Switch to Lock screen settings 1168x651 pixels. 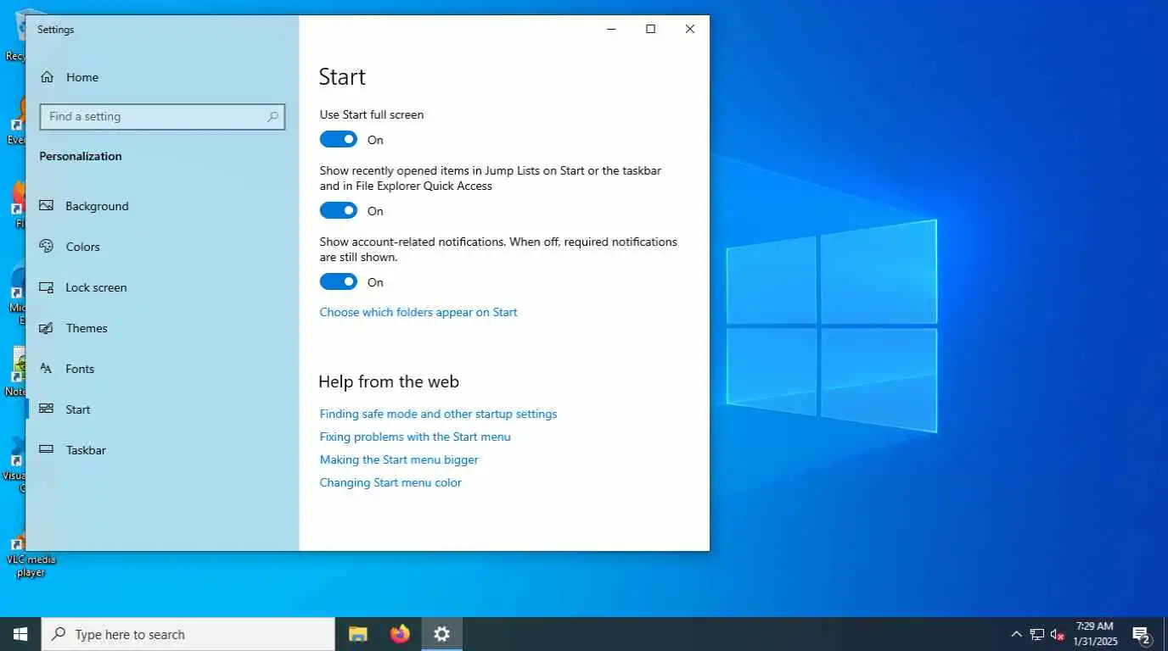click(162, 287)
